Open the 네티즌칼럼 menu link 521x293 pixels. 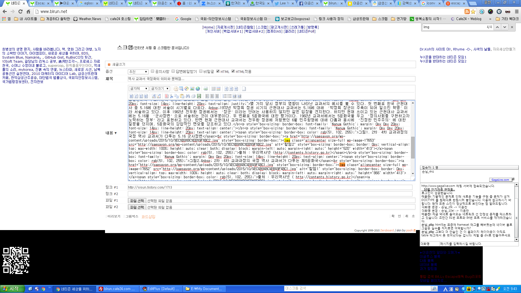pos(245,27)
